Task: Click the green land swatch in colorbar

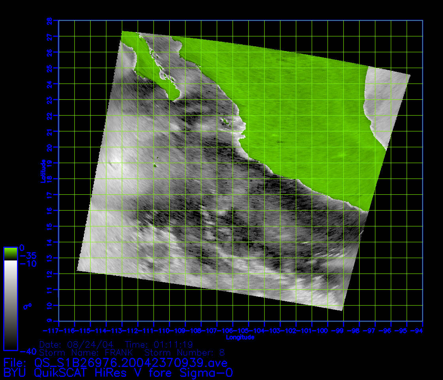Action: [10, 253]
